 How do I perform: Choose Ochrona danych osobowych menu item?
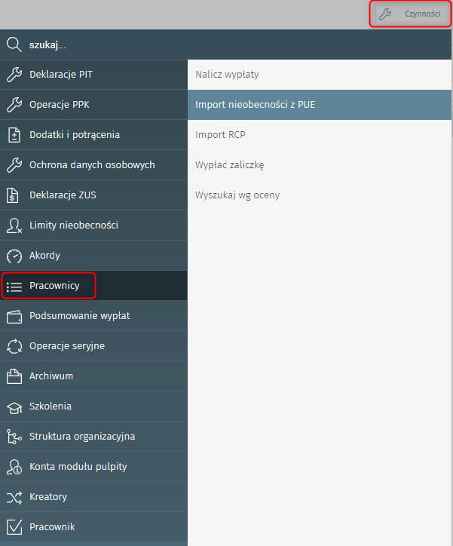click(92, 165)
